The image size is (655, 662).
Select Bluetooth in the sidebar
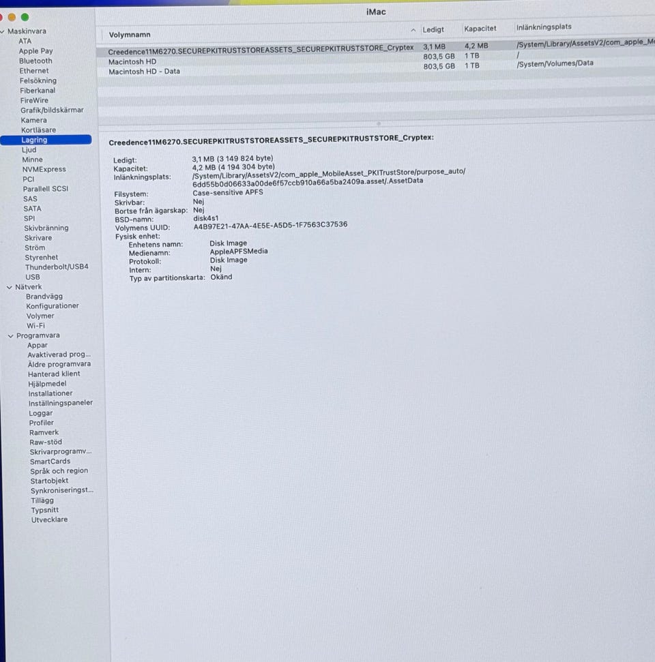(x=35, y=61)
